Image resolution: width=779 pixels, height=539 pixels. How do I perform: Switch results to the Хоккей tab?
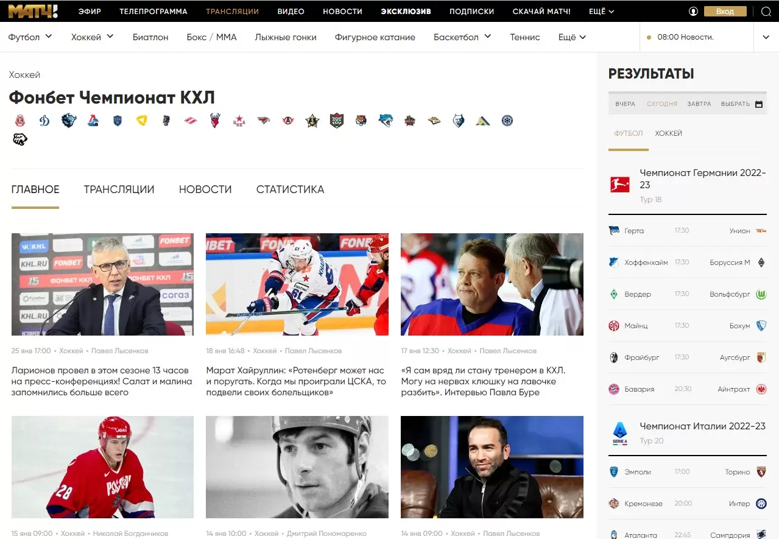click(x=668, y=133)
